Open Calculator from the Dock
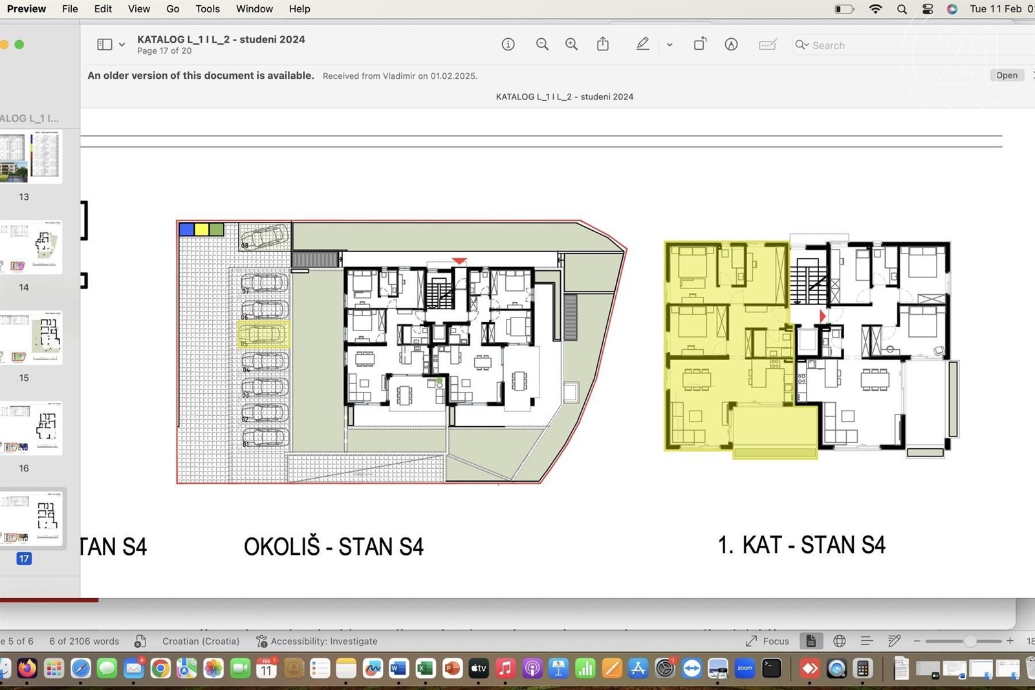 click(862, 668)
